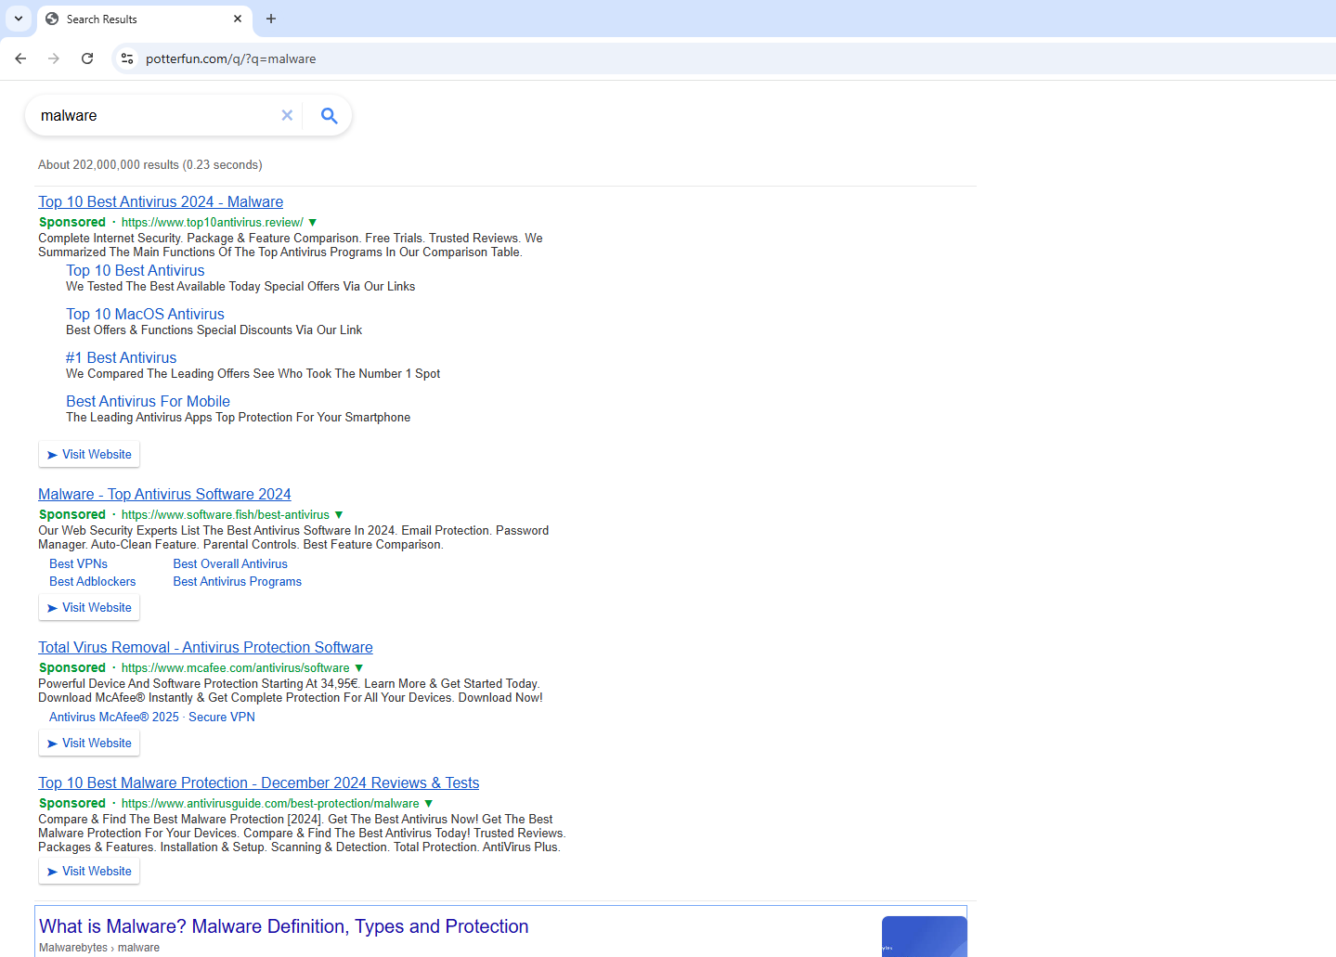Click Visit Website under software.fish ad
This screenshot has height=957, width=1336.
[x=89, y=607]
